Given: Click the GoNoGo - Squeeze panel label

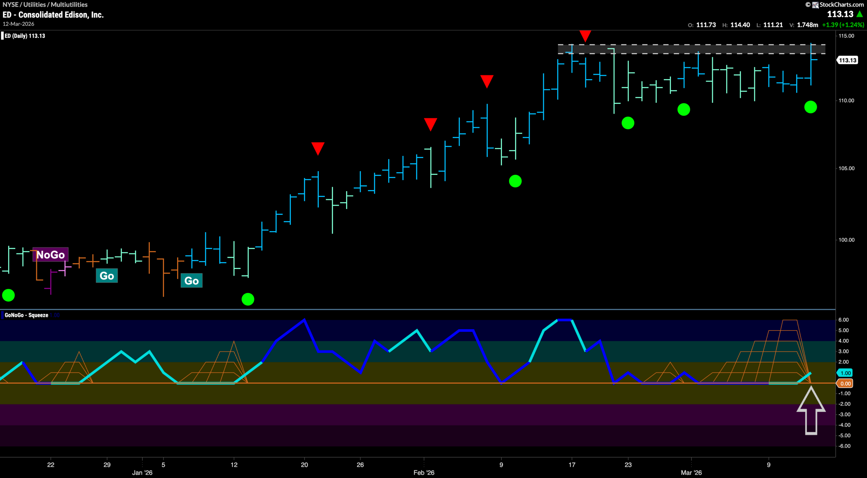Looking at the screenshot, I should pyautogui.click(x=26, y=315).
